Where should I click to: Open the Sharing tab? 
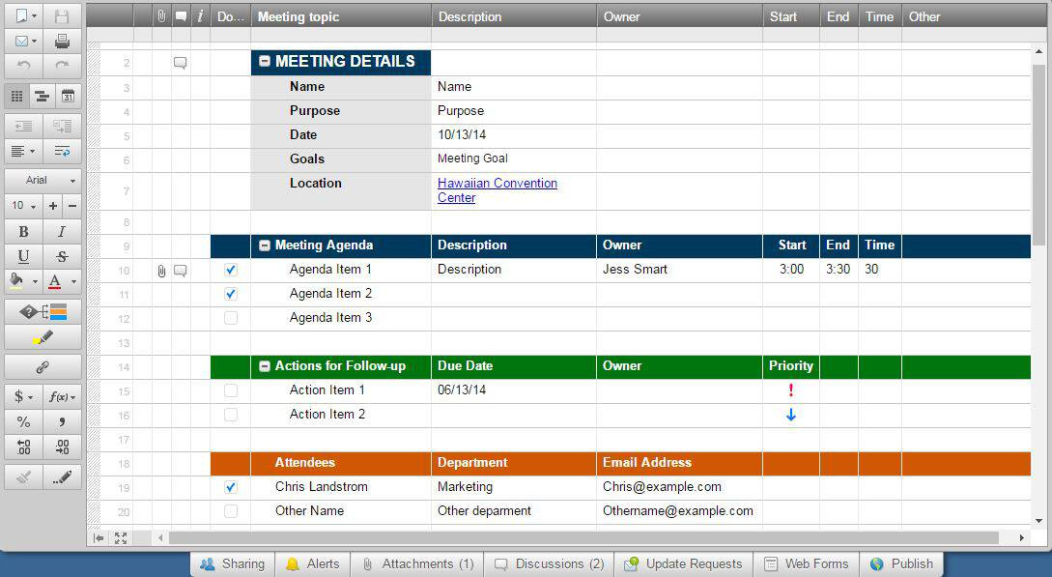point(232,563)
